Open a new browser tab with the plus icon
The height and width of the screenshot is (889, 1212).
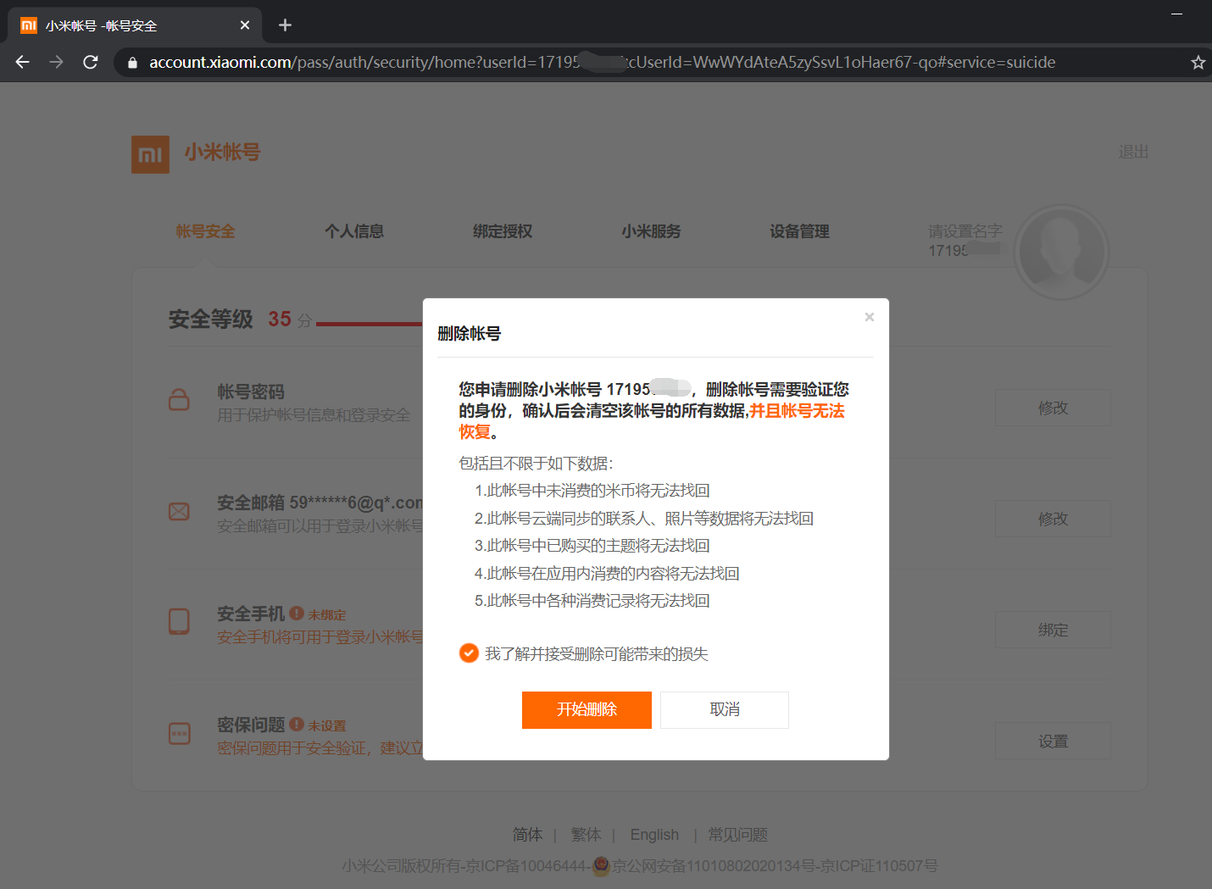[285, 25]
